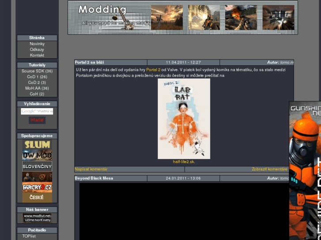Open the ČESKÉ partner banner
The height and width of the screenshot is (240, 321).
click(37, 198)
